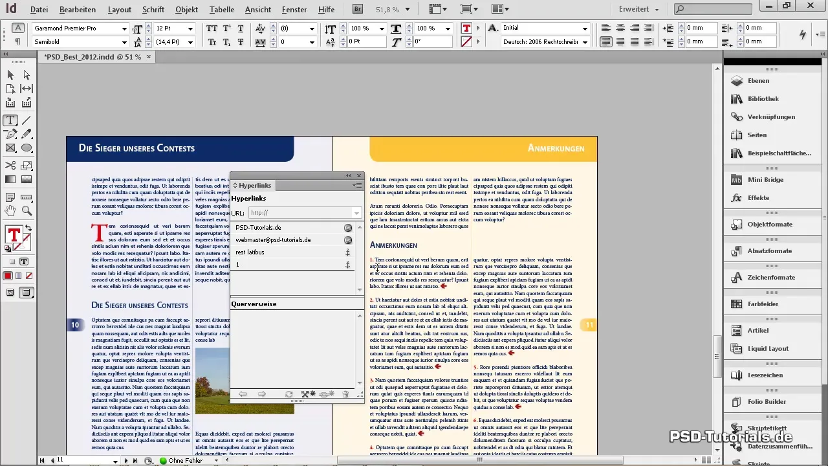Select the Direct Selection tool

[x=27, y=75]
